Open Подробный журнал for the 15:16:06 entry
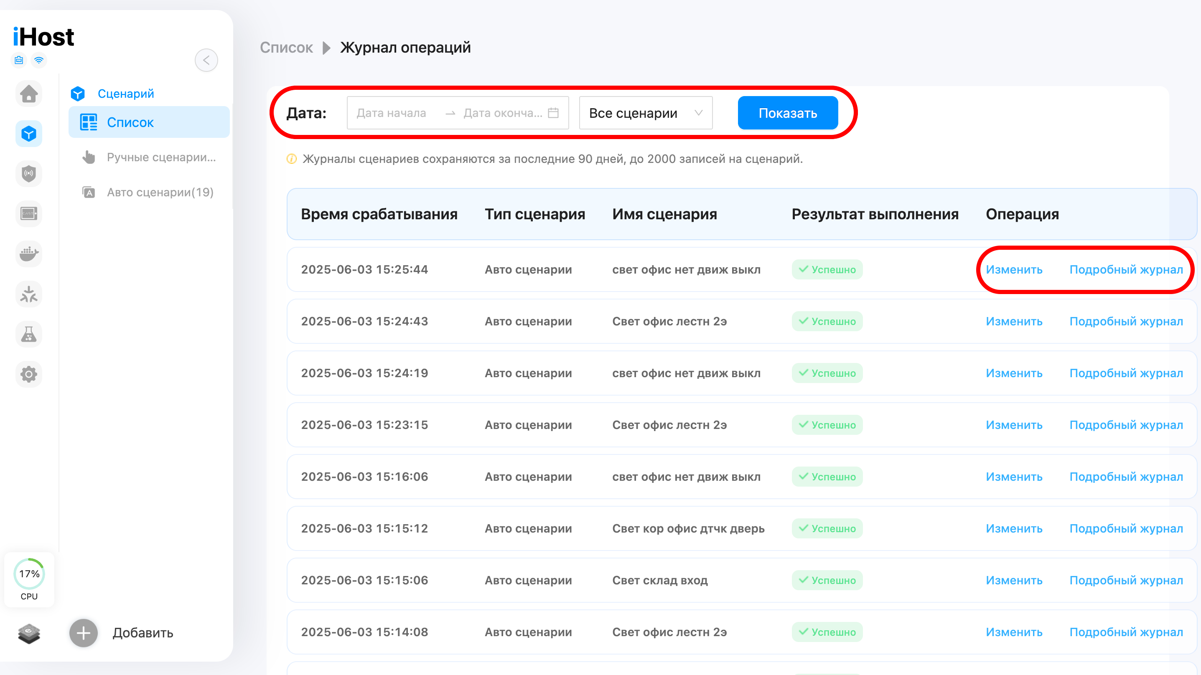The width and height of the screenshot is (1201, 675). coord(1126,477)
